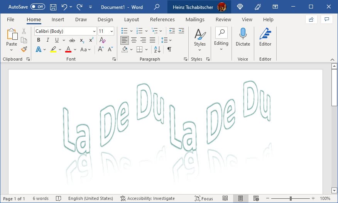The height and width of the screenshot is (203, 338).
Task: Click Heinz Tschabitscher account name
Action: point(193,7)
